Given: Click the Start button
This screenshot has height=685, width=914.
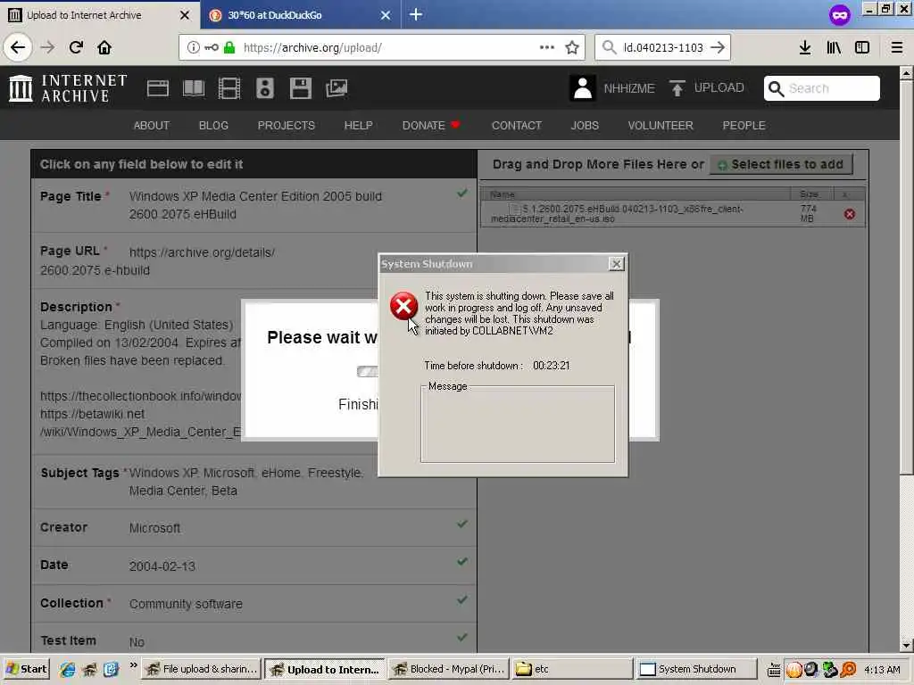Looking at the screenshot, I should click(x=26, y=669).
